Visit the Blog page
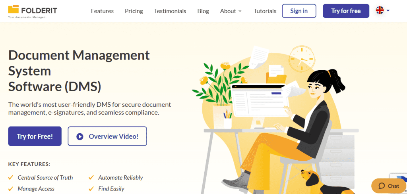The image size is (407, 194). pyautogui.click(x=203, y=11)
